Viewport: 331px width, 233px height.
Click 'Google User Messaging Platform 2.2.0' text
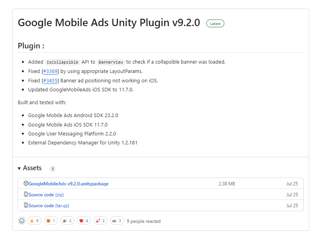click(x=72, y=134)
